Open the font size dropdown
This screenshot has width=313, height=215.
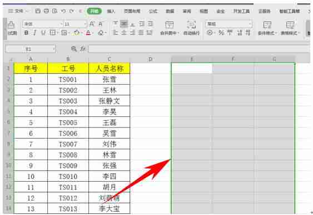tap(85, 24)
